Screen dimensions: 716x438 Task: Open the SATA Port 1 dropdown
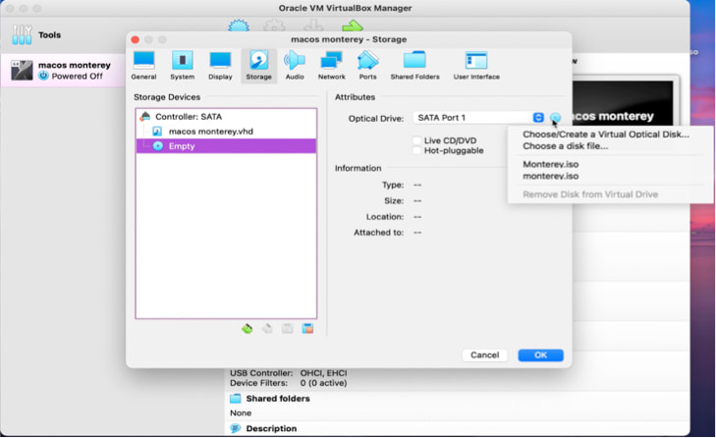[x=478, y=118]
